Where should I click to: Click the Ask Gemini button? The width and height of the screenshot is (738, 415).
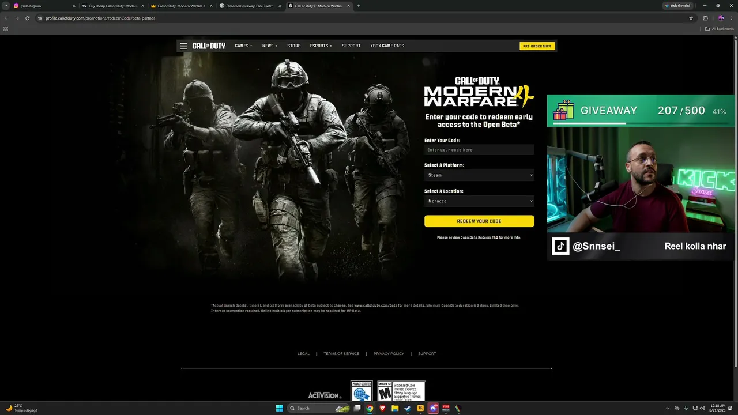pos(677,6)
